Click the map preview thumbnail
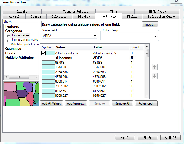The width and height of the screenshot is (184, 144). pyautogui.click(x=21, y=94)
